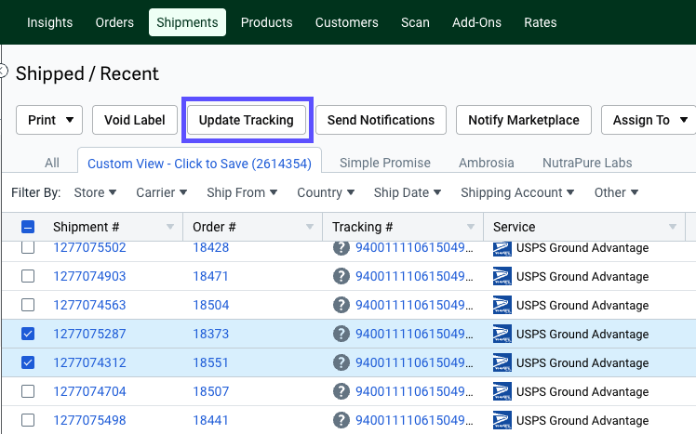Viewport: 696px width, 434px height.
Task: Click USPS logo icon in order 18441 row
Action: coord(502,420)
